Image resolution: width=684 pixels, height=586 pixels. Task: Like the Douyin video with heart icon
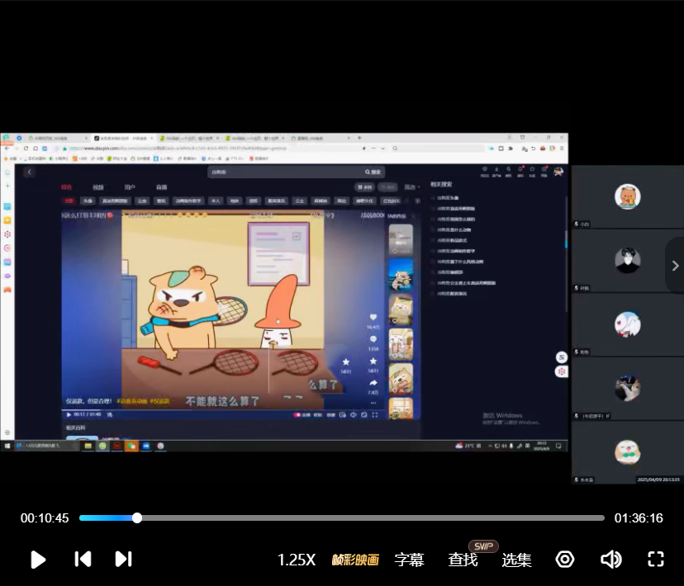(373, 317)
